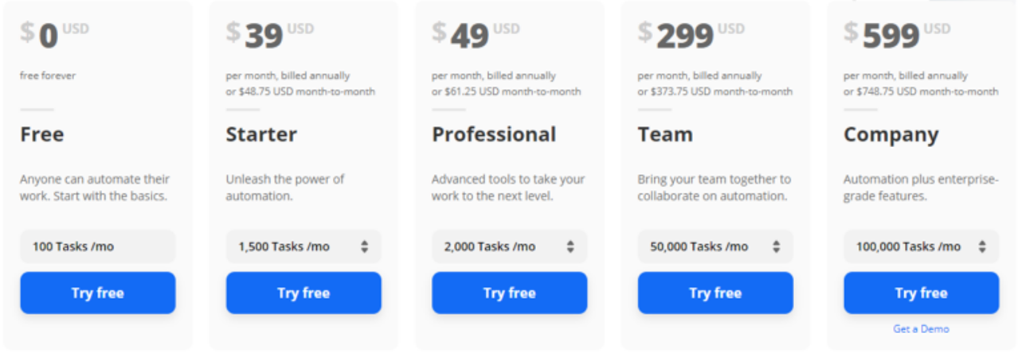The image size is (1018, 353).
Task: Open the 1,500 Tasks /mo dropdown
Action: click(303, 246)
